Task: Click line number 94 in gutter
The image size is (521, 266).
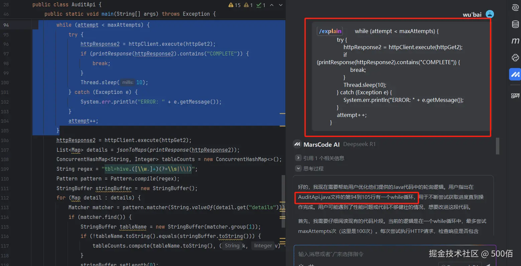Action: pyautogui.click(x=6, y=25)
